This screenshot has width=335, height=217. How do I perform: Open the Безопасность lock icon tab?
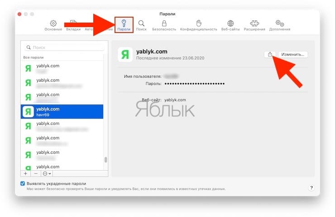(164, 25)
